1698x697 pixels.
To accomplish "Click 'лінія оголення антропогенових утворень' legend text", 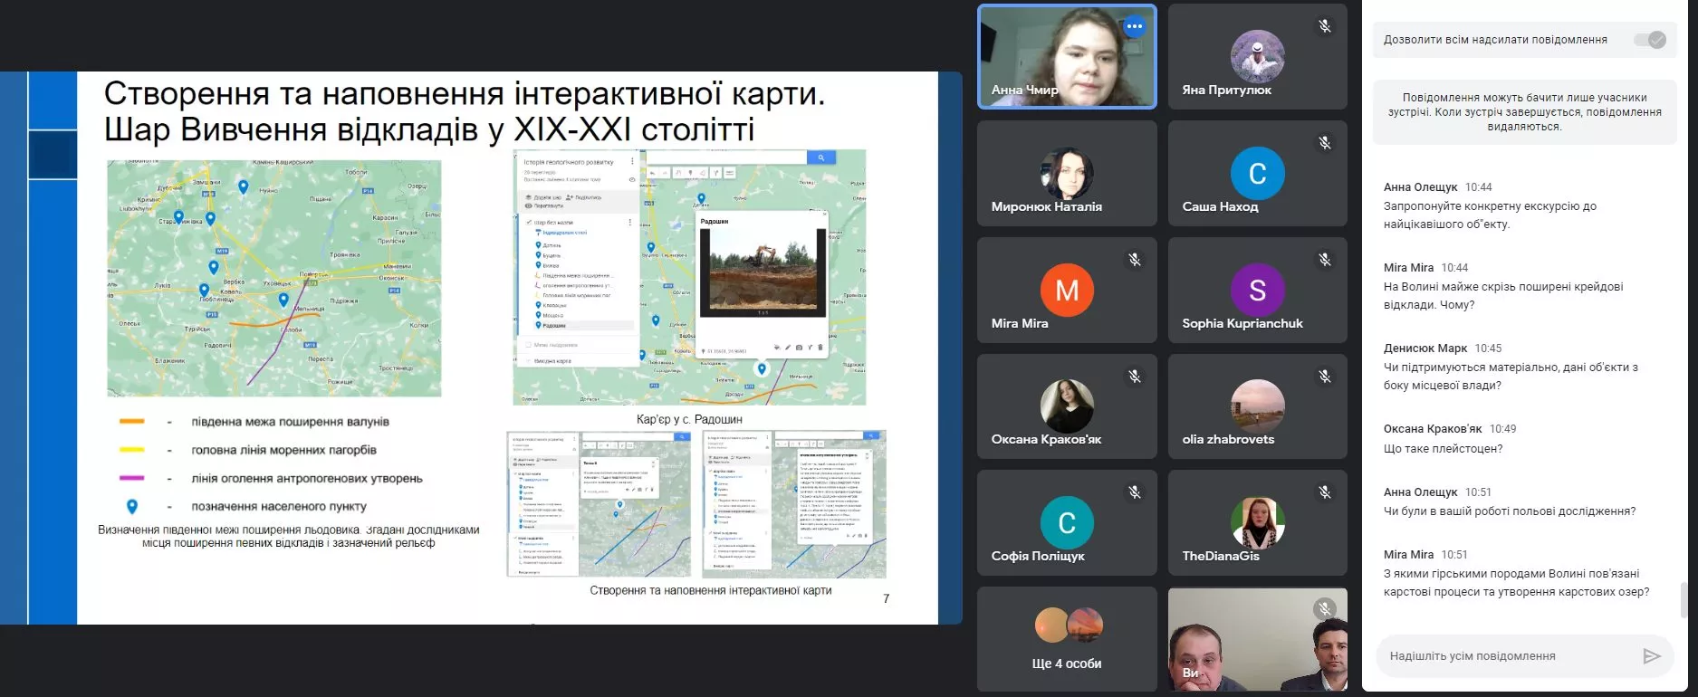I will (307, 478).
